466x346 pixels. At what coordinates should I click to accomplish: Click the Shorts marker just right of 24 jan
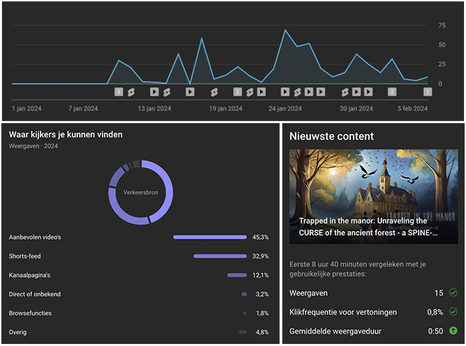coord(297,92)
